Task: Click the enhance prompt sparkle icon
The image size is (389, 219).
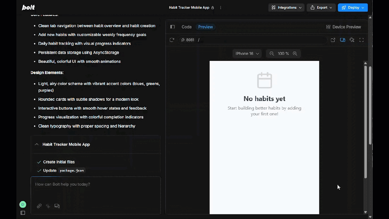Action: tap(48, 206)
